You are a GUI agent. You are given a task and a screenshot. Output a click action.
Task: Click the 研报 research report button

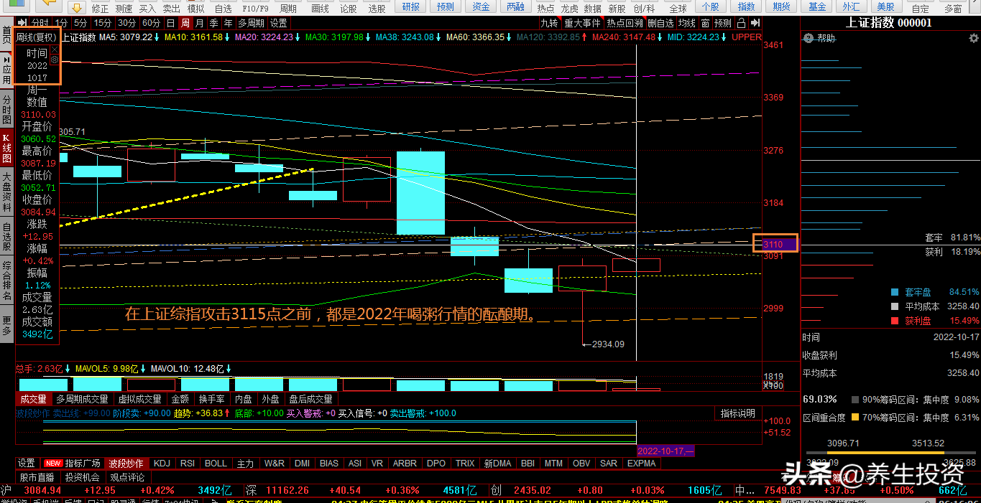[412, 7]
